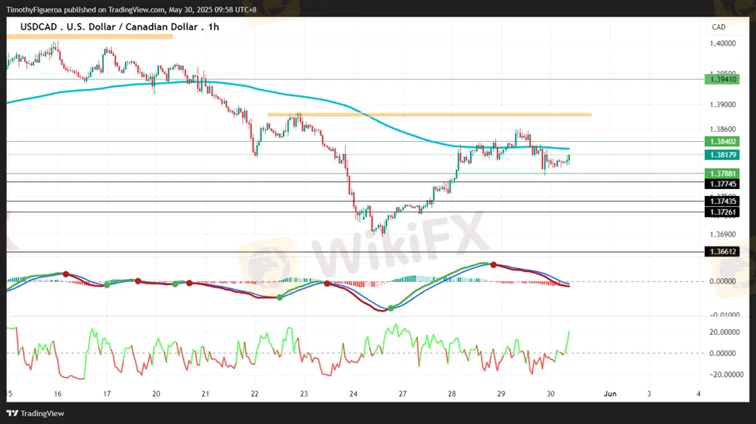Click the 27 date label on time axis
756x424 pixels.
coord(402,394)
